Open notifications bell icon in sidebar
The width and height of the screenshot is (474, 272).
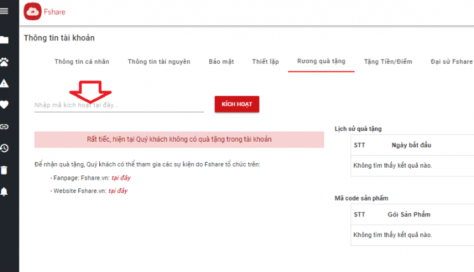click(x=4, y=192)
